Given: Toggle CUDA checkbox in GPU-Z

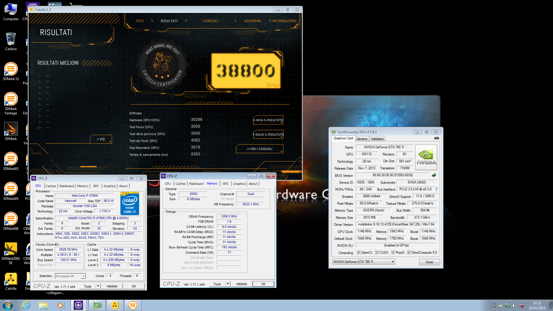Looking at the screenshot, I should [x=377, y=253].
